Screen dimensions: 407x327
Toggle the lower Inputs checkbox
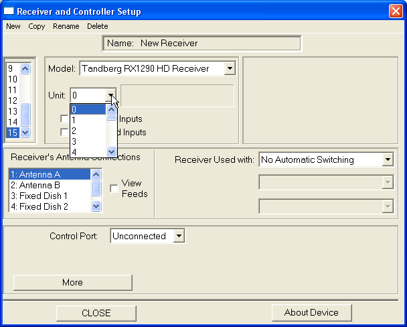pyautogui.click(x=64, y=133)
